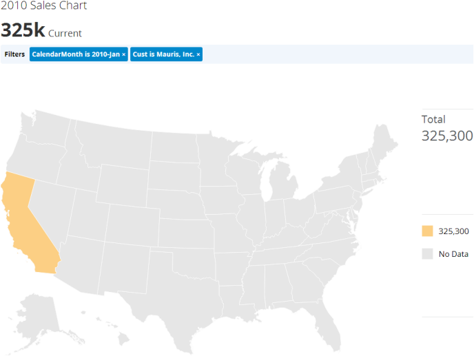
Task: Click the Cust is Mauris, Inc. filter label
Action: (163, 54)
